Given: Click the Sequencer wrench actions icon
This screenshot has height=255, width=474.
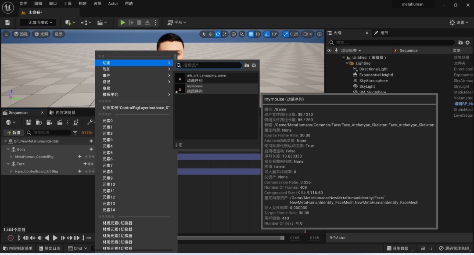Looking at the screenshot, I should [x=90, y=122].
